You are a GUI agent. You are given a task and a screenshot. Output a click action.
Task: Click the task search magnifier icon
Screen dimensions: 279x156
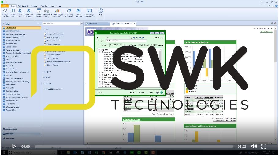click(82, 23)
